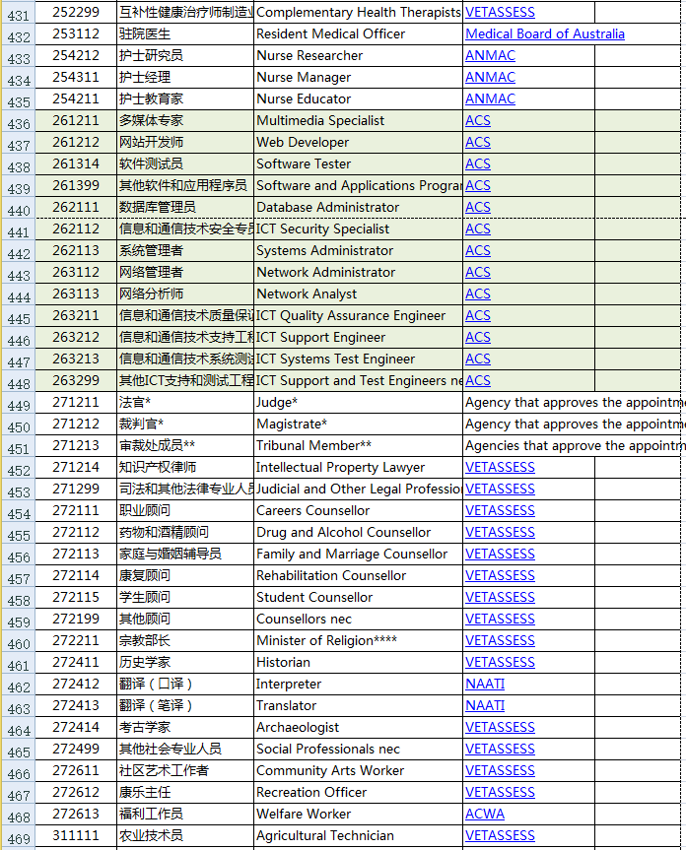Open ACS link for ICT Security Specialist

pyautogui.click(x=478, y=229)
